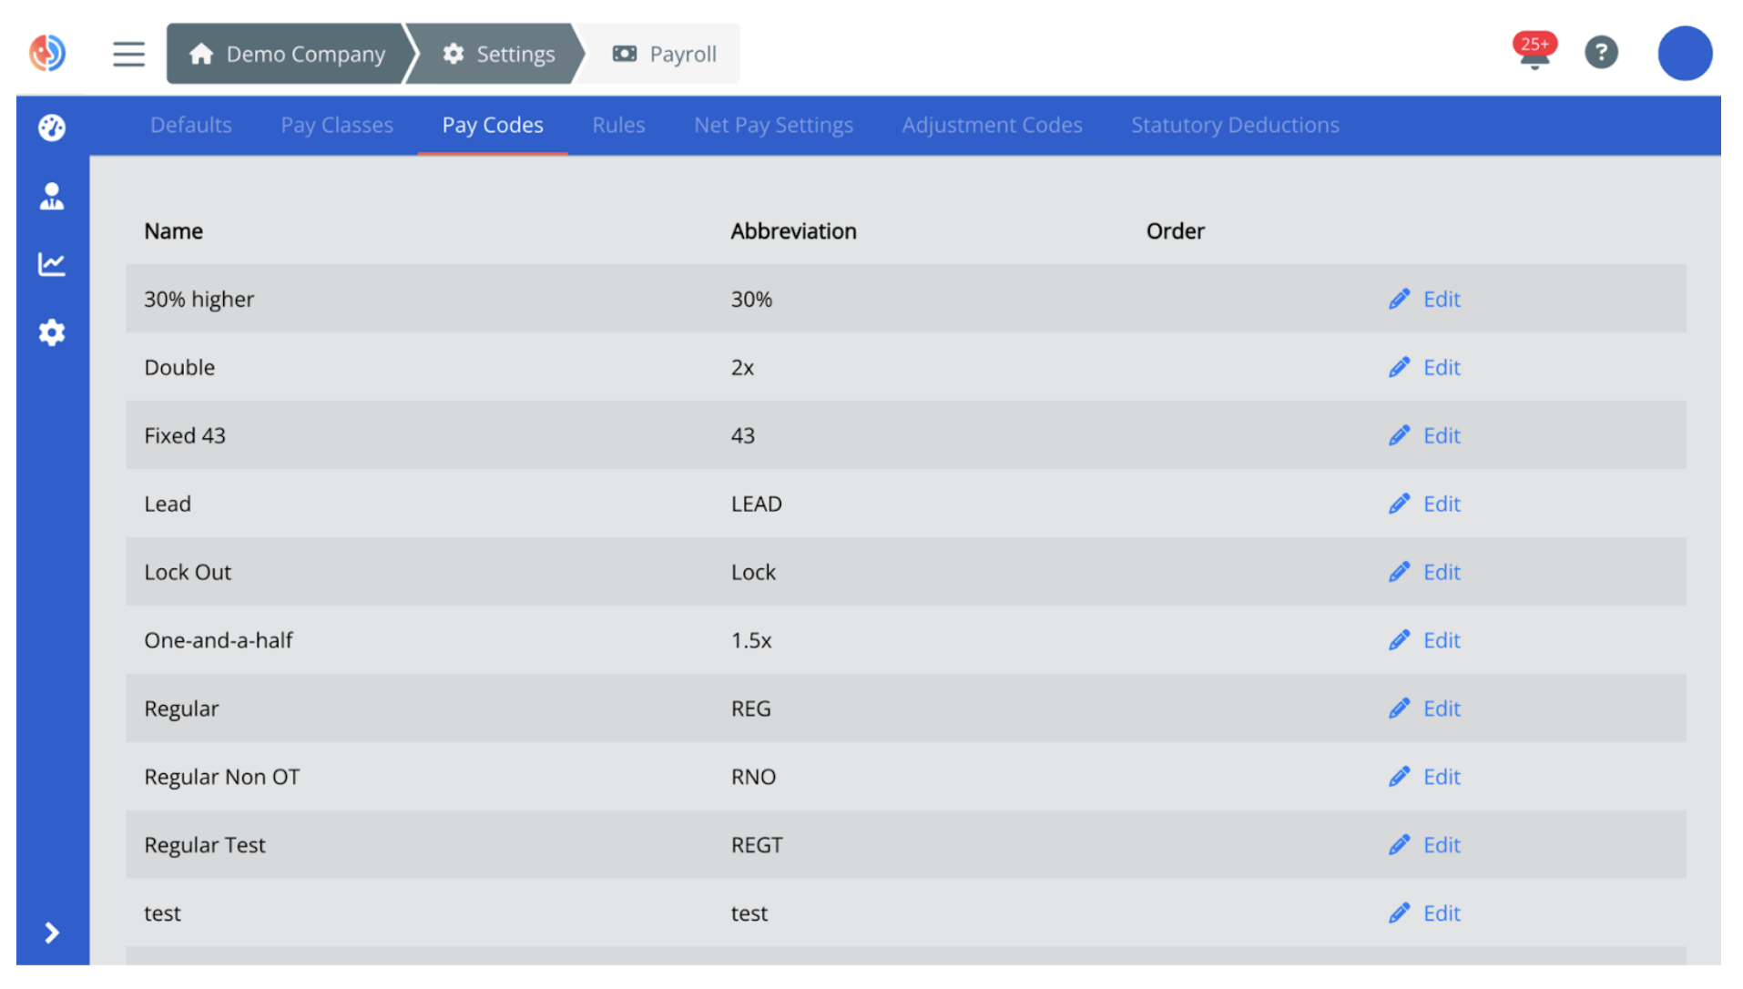The image size is (1743, 989).
Task: Click the pencil icon beside Regular Non OT
Action: click(x=1401, y=776)
